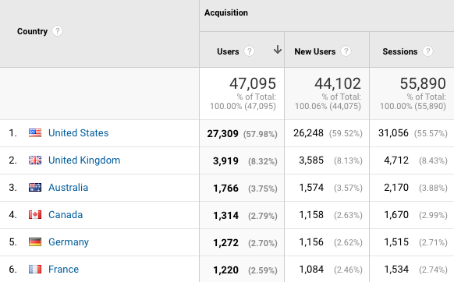Screen dimensions: 454x282
Task: Select France users value 1,220
Action: point(226,270)
